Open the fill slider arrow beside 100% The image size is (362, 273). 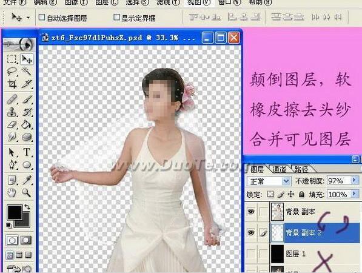(355, 194)
